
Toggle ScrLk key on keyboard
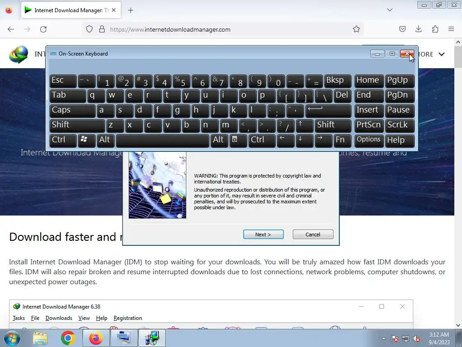coord(400,125)
